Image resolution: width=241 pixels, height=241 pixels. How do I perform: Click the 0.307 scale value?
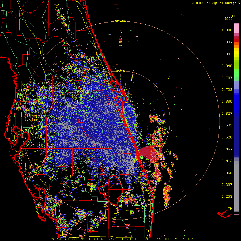pyautogui.click(x=227, y=185)
